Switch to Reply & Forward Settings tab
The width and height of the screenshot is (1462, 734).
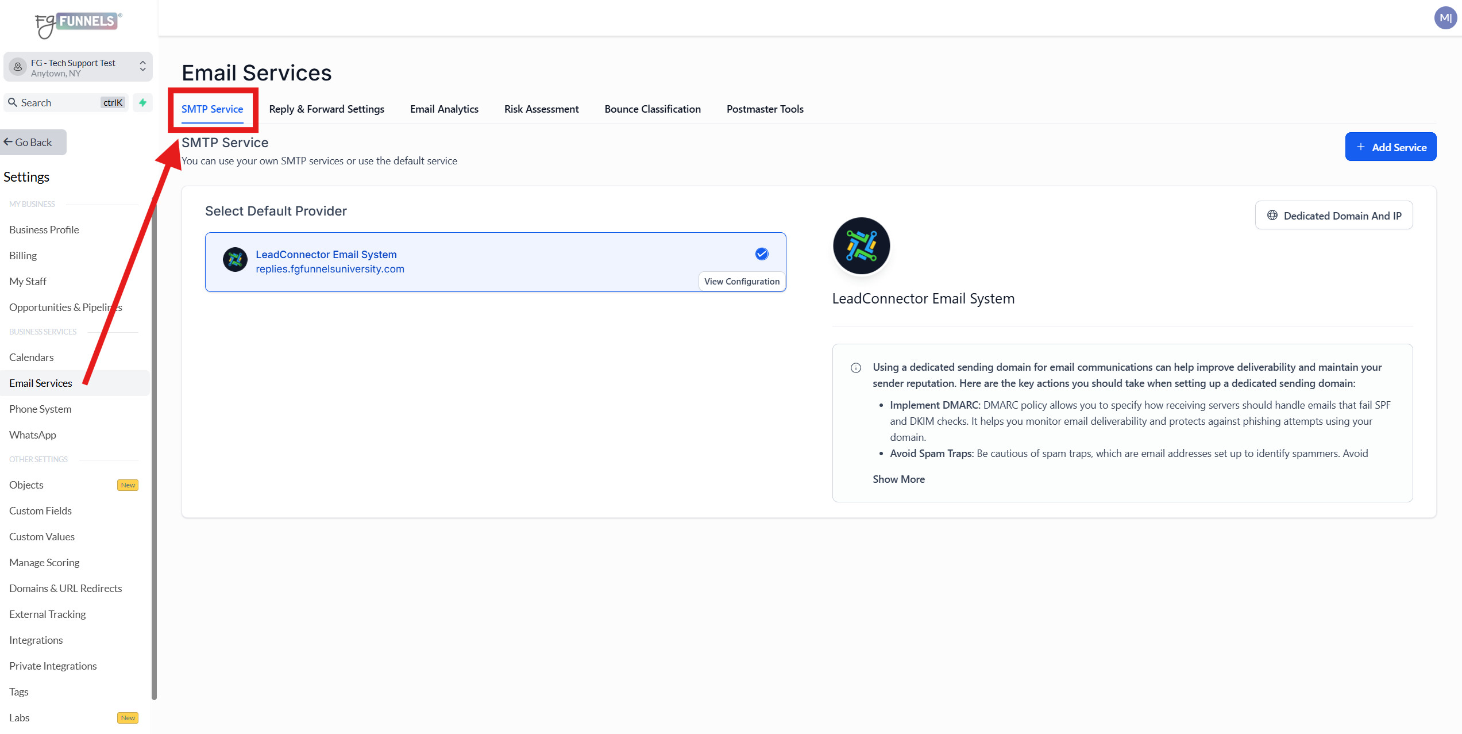[x=326, y=109]
